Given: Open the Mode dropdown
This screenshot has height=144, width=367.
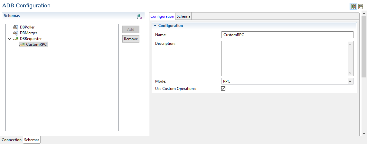Looking at the screenshot, I should 350,81.
